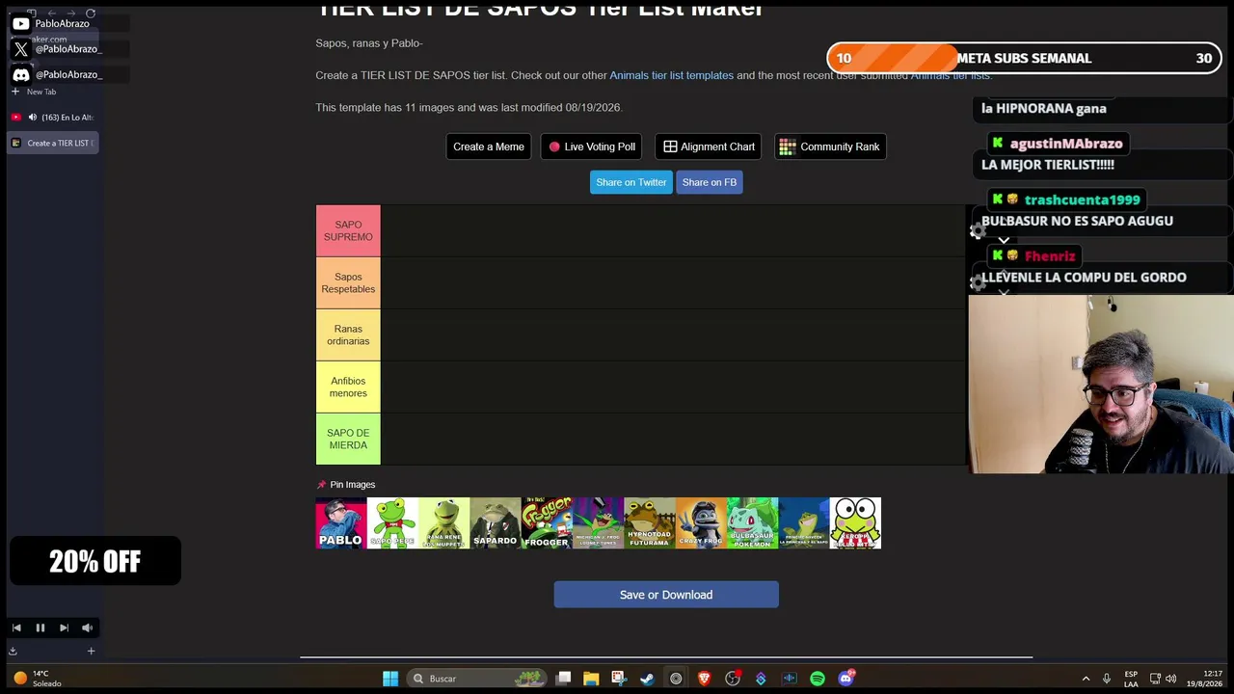This screenshot has width=1234, height=694.
Task: Select the Crazy Frog thumbnail
Action: (701, 523)
